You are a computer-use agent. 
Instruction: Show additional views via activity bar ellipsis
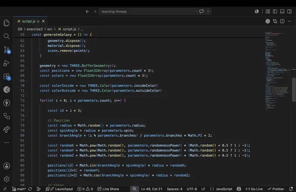click(7, 142)
